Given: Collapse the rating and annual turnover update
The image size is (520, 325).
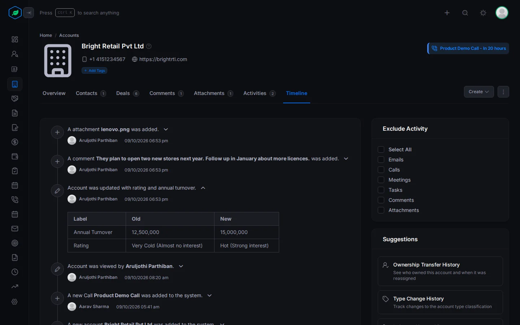Looking at the screenshot, I should point(203,188).
